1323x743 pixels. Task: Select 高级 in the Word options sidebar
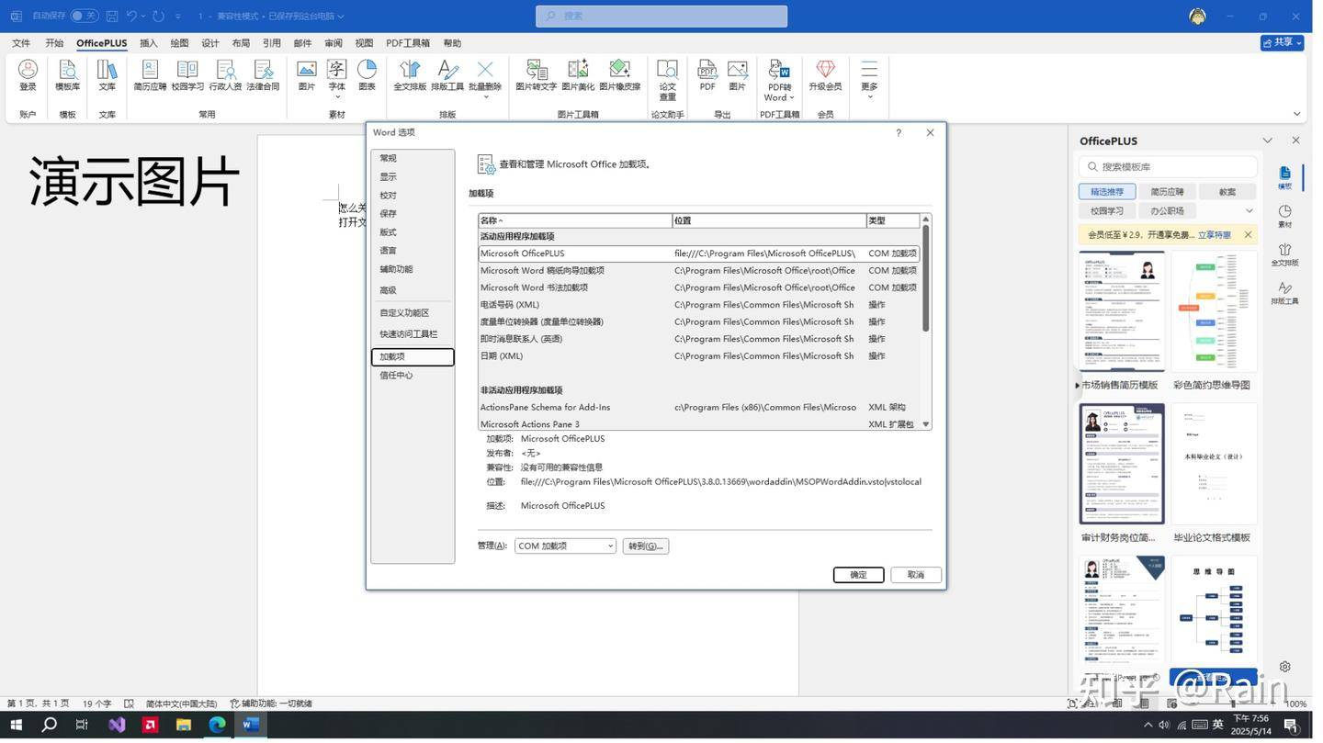388,290
